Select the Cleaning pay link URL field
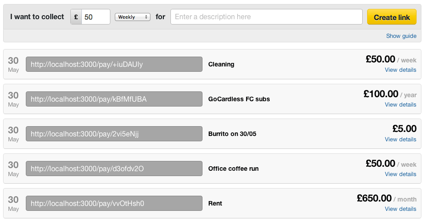 (x=114, y=64)
